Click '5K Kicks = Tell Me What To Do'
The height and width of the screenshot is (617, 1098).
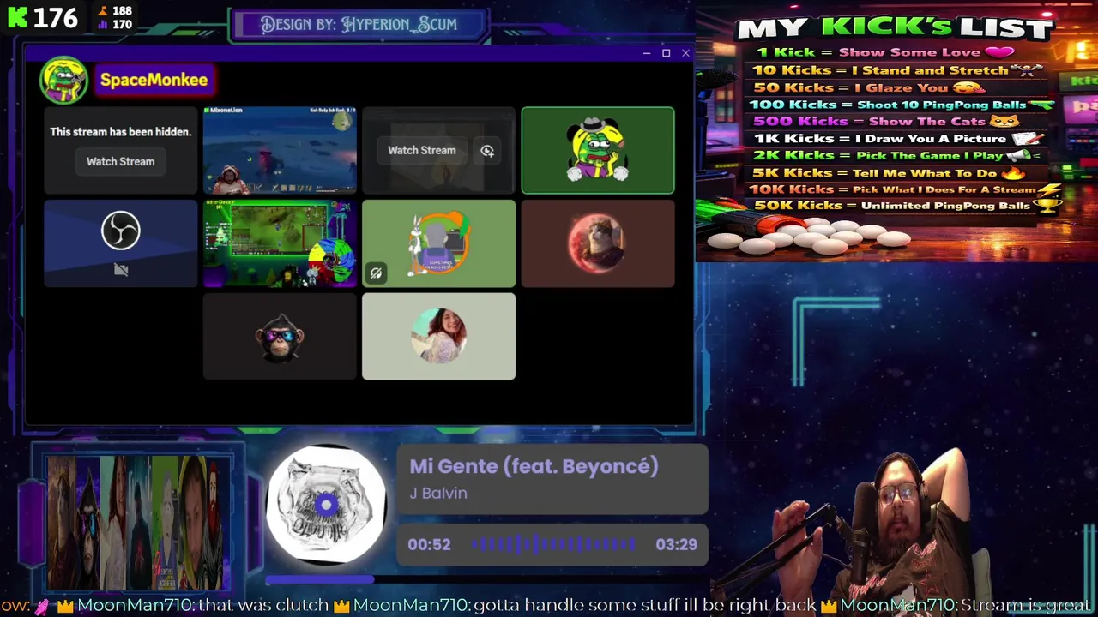(889, 172)
